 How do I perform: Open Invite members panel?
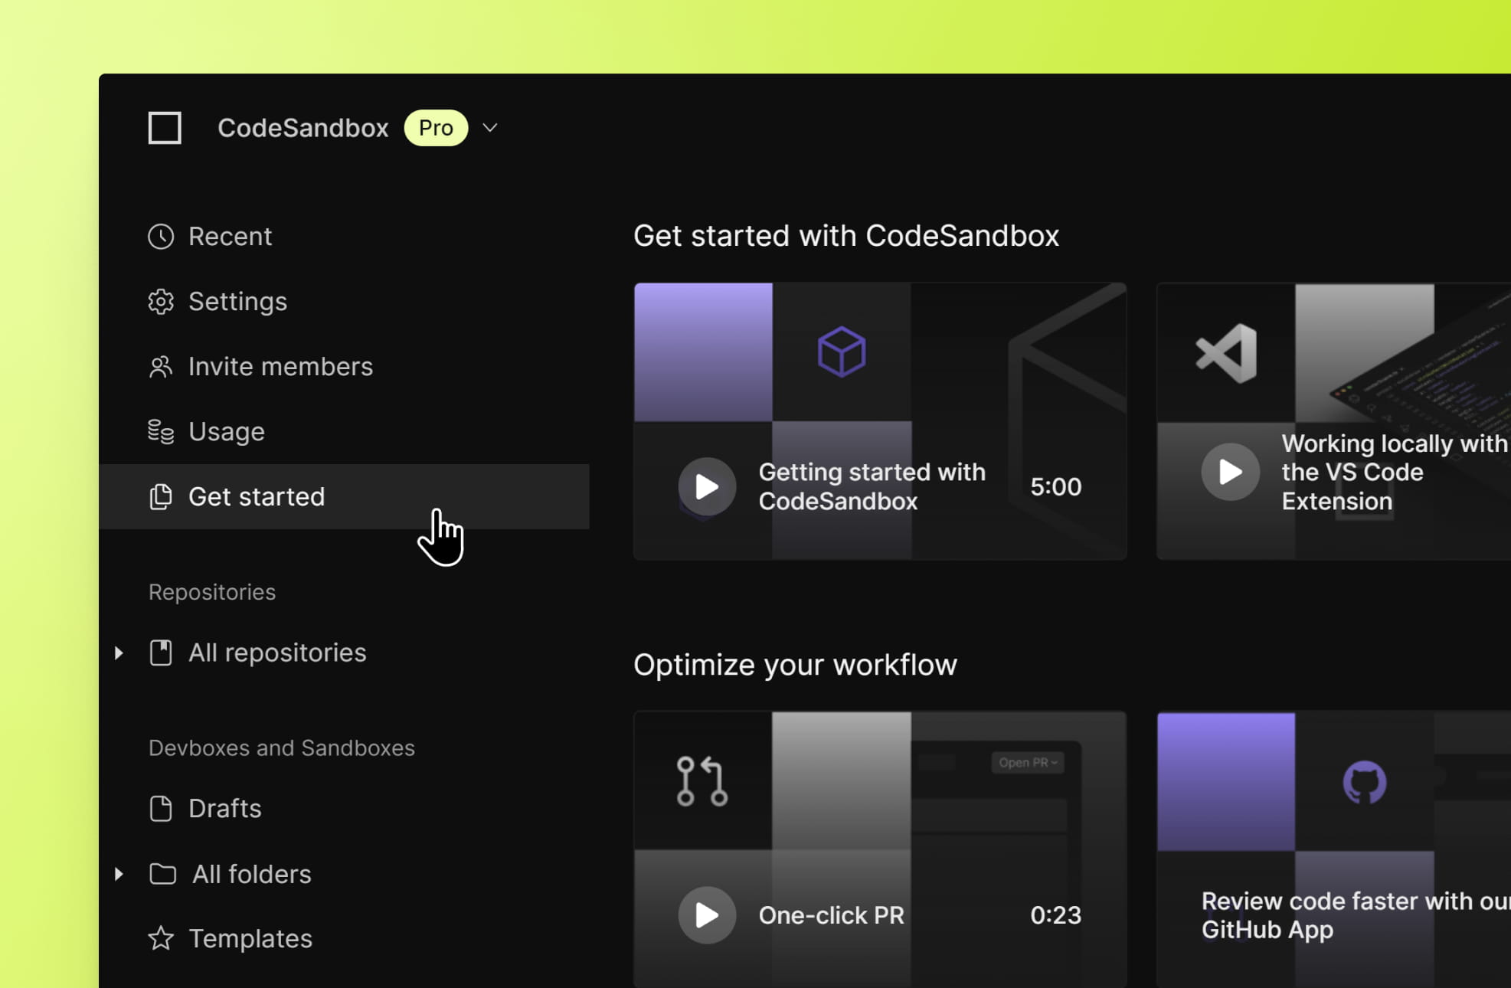click(x=281, y=365)
